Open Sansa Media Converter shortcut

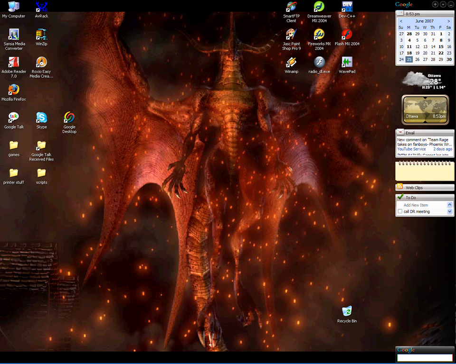tap(14, 40)
